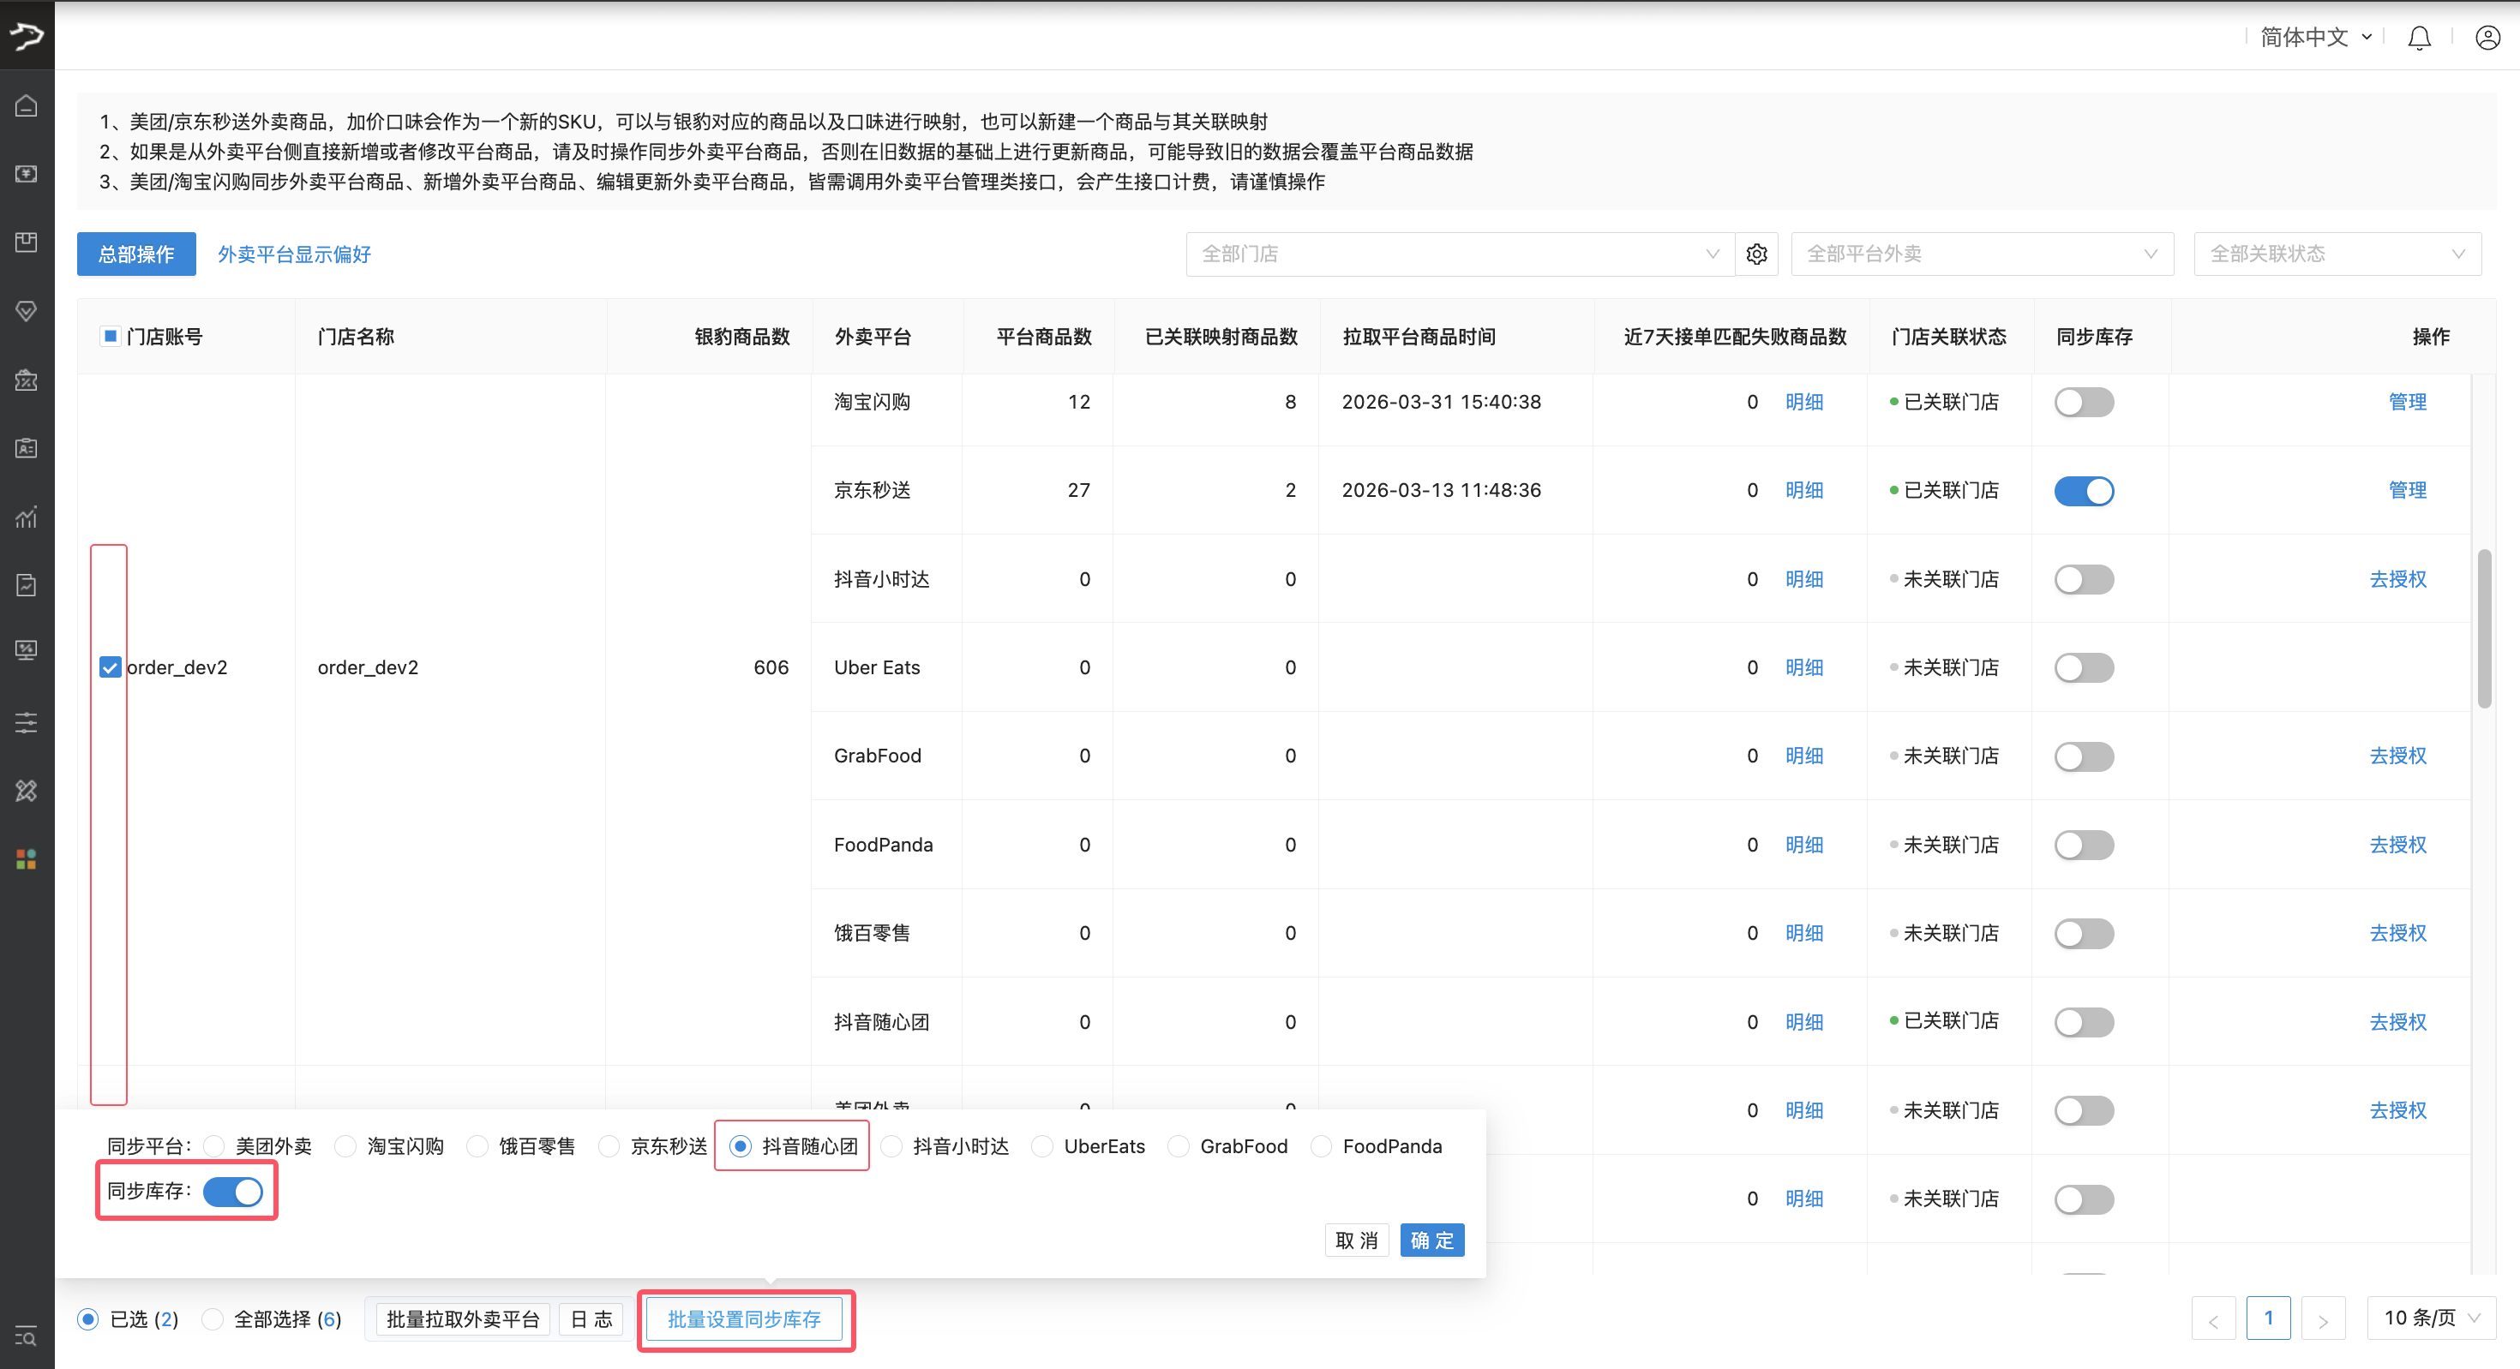The width and height of the screenshot is (2520, 1369).
Task: Select 京东秒送 sync platform radio
Action: tap(609, 1146)
